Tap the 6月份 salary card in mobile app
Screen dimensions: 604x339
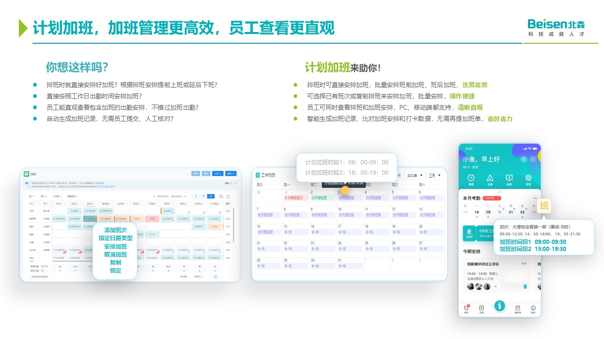478,233
